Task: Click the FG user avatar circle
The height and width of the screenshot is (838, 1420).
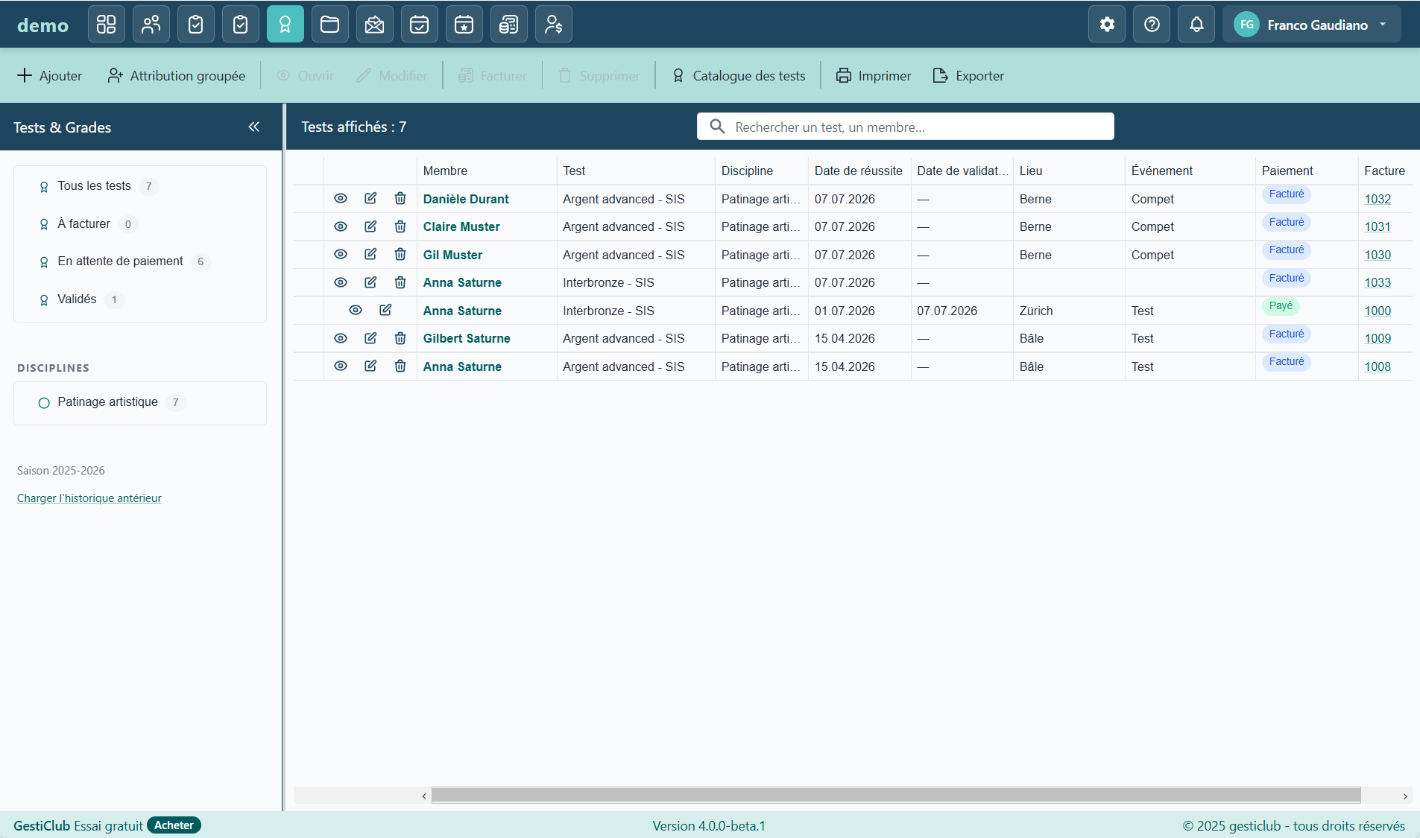Action: 1246,25
